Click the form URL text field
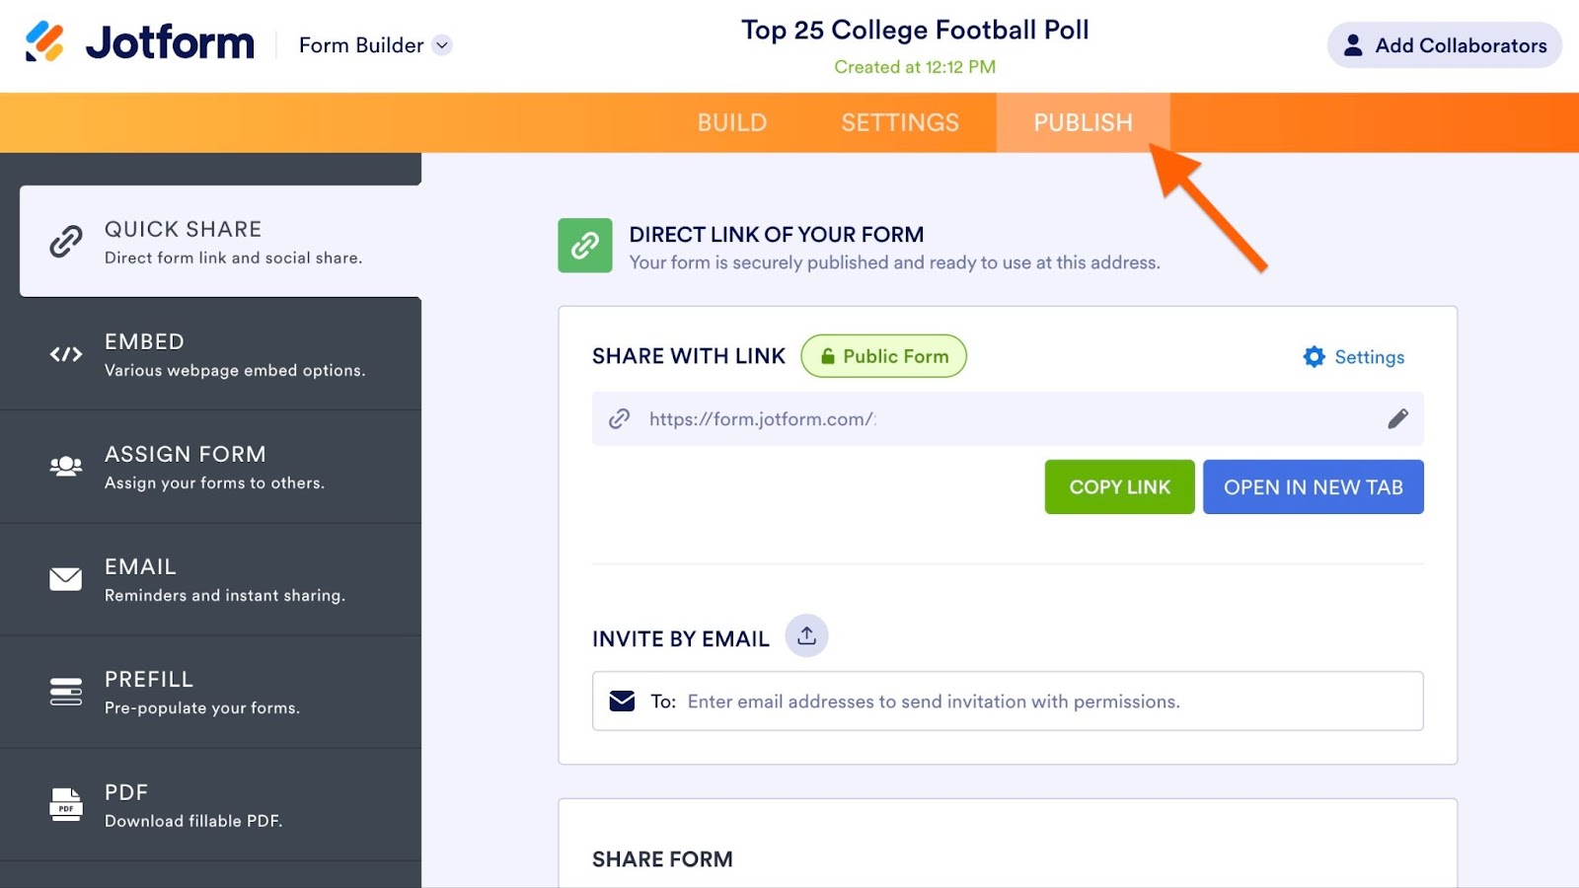This screenshot has width=1579, height=888. click(987, 419)
